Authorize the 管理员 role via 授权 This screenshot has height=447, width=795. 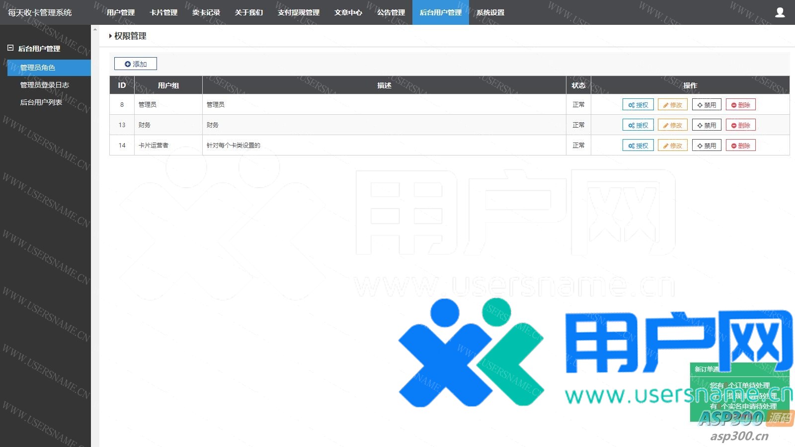click(638, 105)
